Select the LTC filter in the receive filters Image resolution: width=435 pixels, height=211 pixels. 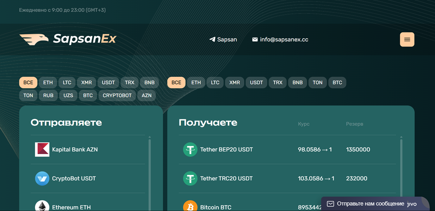215,82
